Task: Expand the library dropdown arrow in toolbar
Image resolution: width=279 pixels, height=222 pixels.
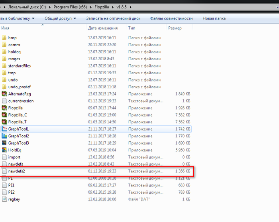Action: 33,18
